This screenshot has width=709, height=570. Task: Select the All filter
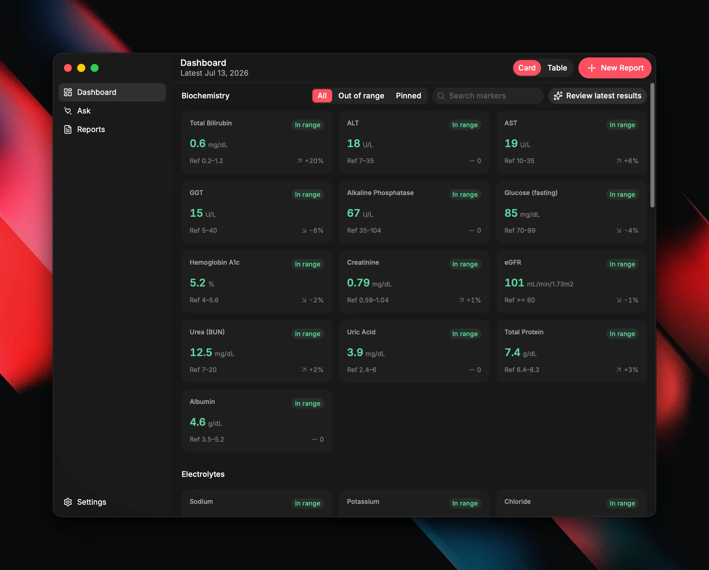coord(322,96)
